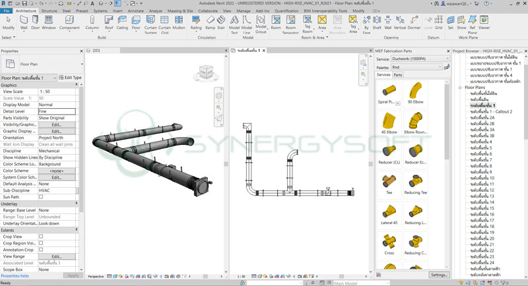Screen dimensions: 528x286
Task: Collapse the Floor Plans tree node
Action: (460, 87)
